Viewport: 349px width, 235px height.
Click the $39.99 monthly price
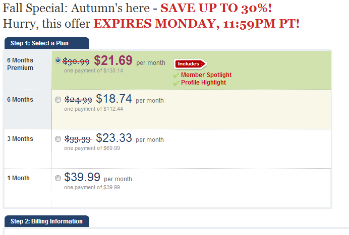point(82,178)
